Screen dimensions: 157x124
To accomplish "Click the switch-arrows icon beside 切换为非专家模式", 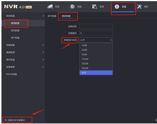I will point(5,120).
